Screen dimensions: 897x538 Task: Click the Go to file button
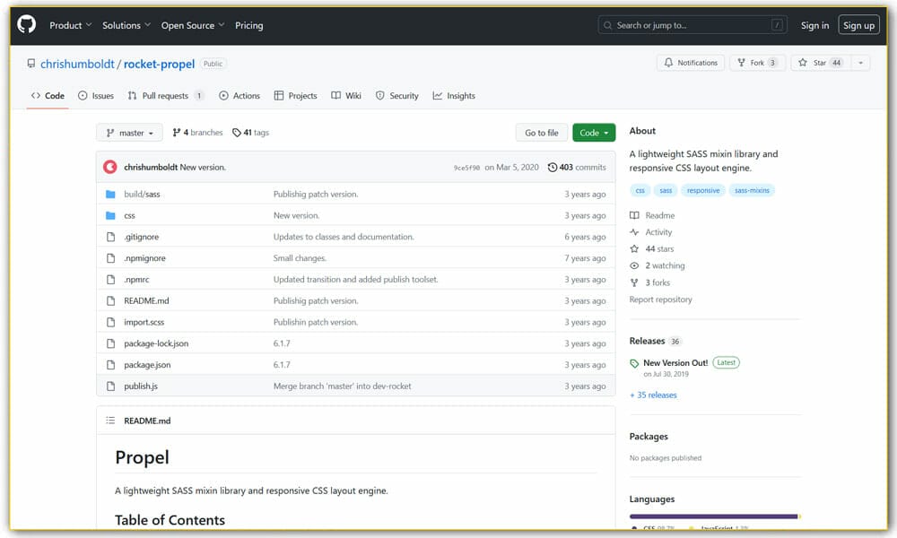click(541, 133)
